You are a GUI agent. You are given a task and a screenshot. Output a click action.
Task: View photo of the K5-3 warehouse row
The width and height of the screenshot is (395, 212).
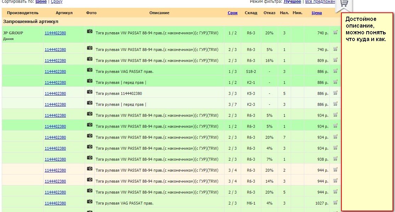coord(90,92)
